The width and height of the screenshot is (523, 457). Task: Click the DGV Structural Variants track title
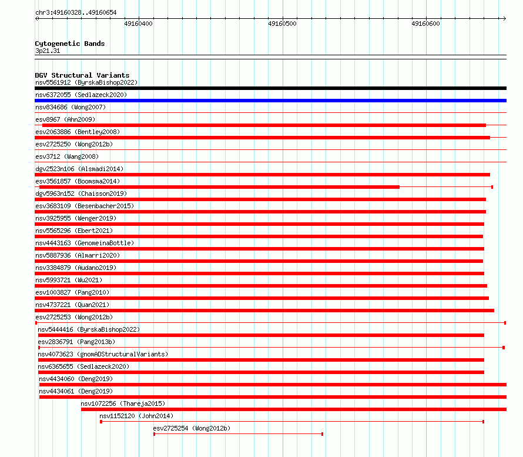82,75
